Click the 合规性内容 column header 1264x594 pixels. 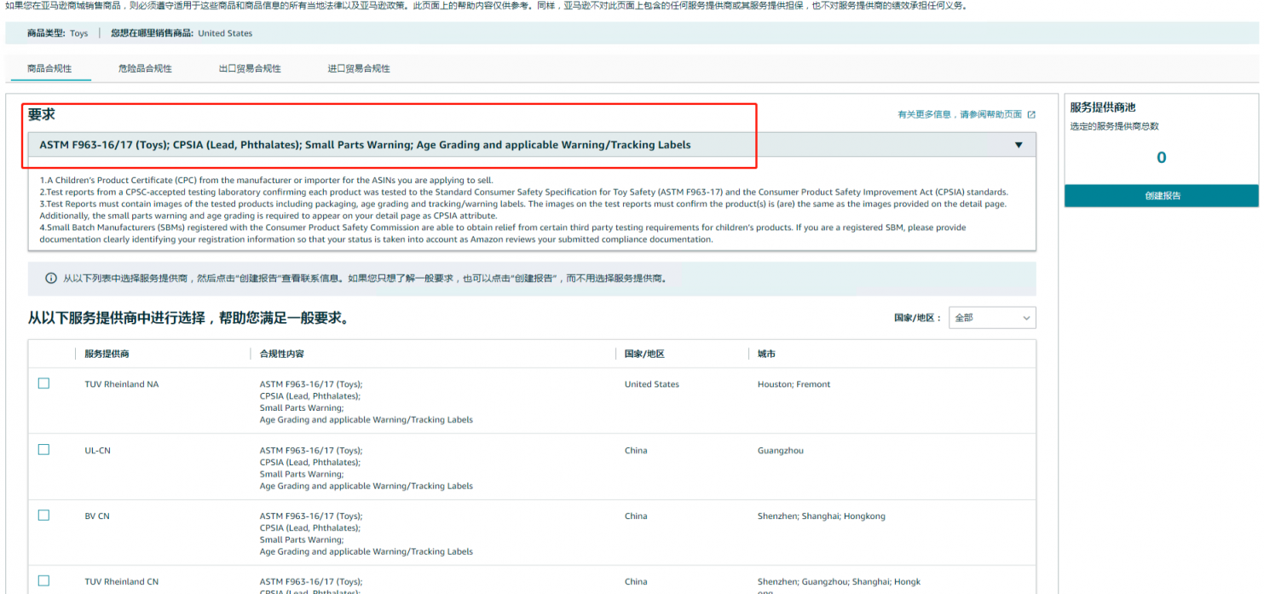click(282, 354)
